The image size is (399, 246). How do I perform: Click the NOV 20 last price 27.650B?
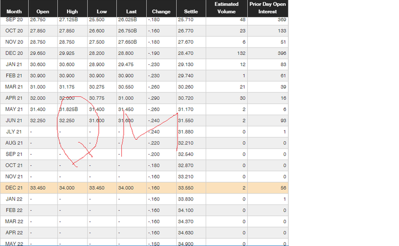127,42
